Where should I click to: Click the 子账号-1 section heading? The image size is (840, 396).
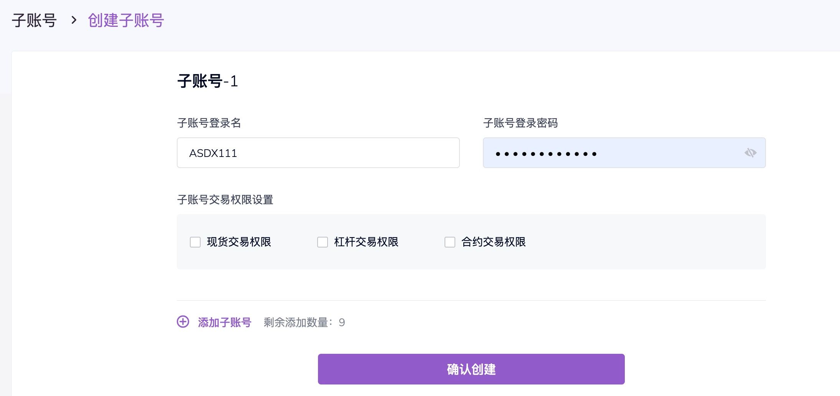(x=208, y=81)
